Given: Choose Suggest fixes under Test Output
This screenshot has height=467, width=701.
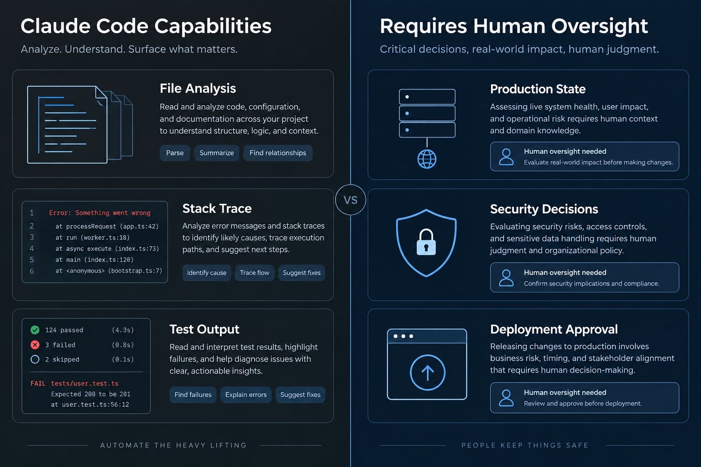Looking at the screenshot, I should pyautogui.click(x=300, y=394).
